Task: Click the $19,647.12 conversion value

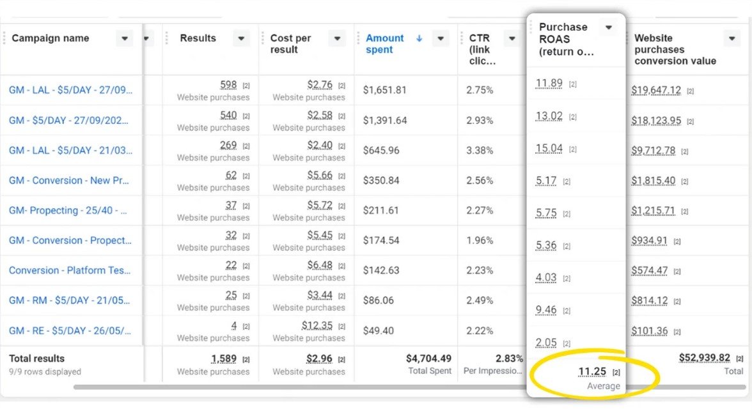Action: click(656, 91)
